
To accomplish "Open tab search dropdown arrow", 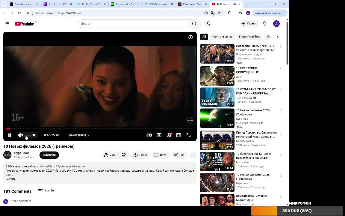I will (4, 4).
